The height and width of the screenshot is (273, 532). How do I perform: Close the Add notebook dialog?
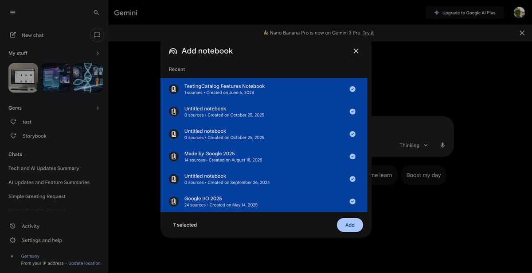[x=356, y=51]
